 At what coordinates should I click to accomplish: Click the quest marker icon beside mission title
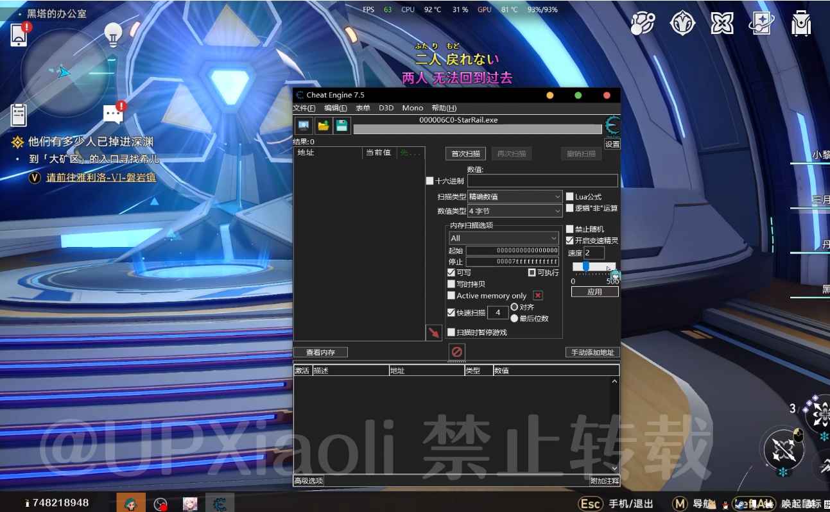point(17,142)
